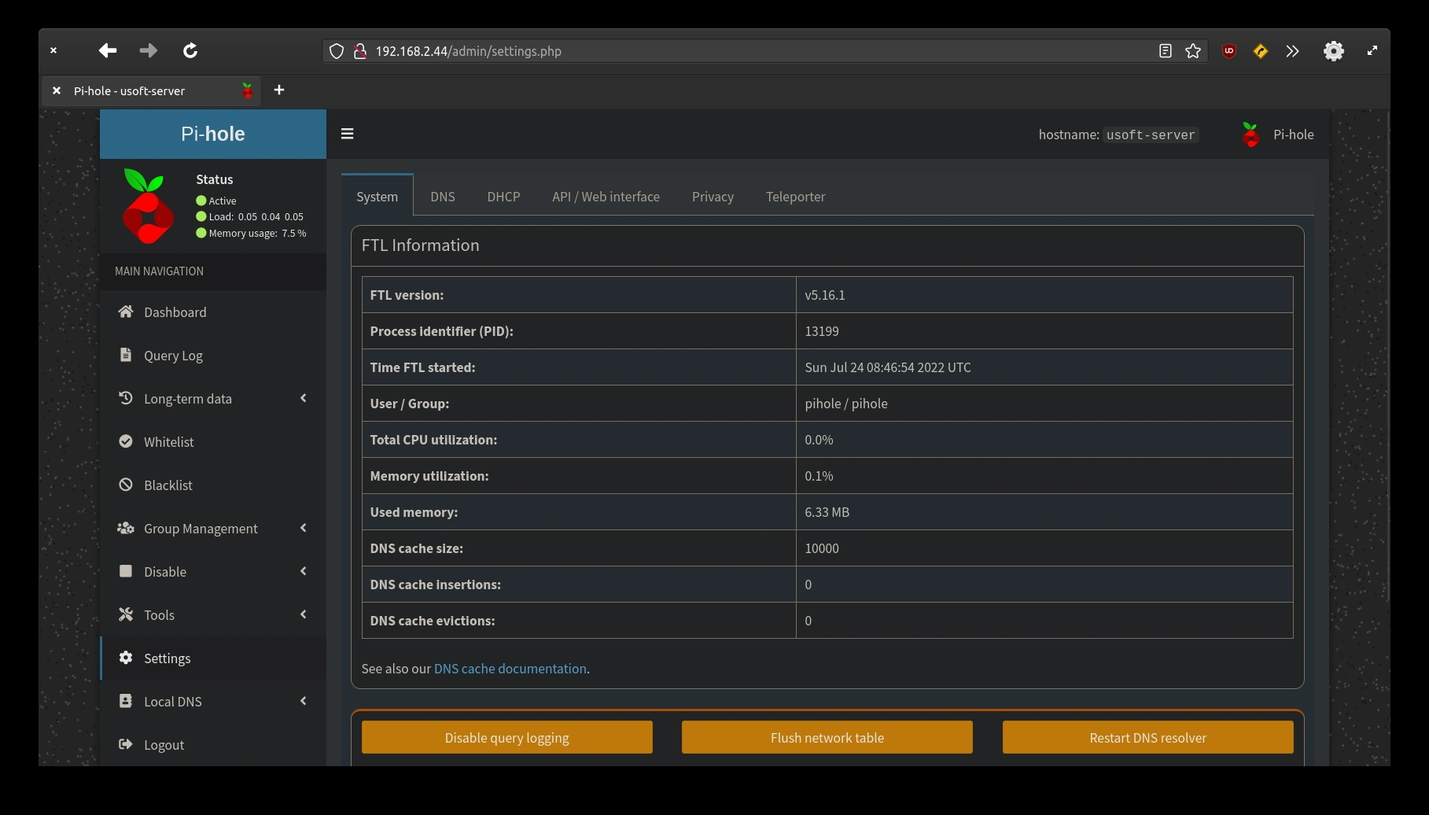Select the Disable stop icon
Image resolution: width=1429 pixels, height=815 pixels.
(125, 571)
